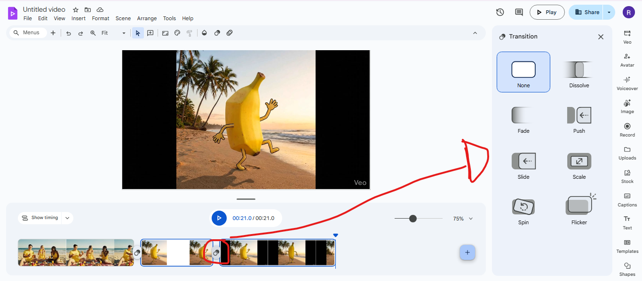Select the Dissolve transition

coord(579,72)
